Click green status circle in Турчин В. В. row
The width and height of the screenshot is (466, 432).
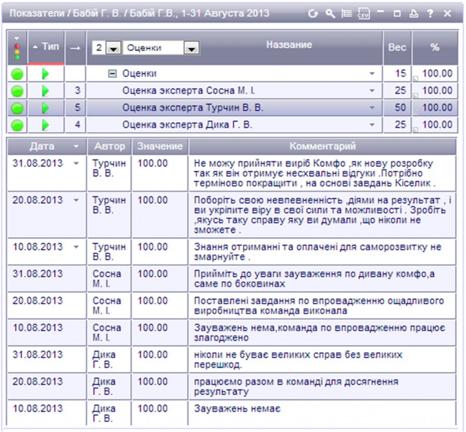coord(17,108)
